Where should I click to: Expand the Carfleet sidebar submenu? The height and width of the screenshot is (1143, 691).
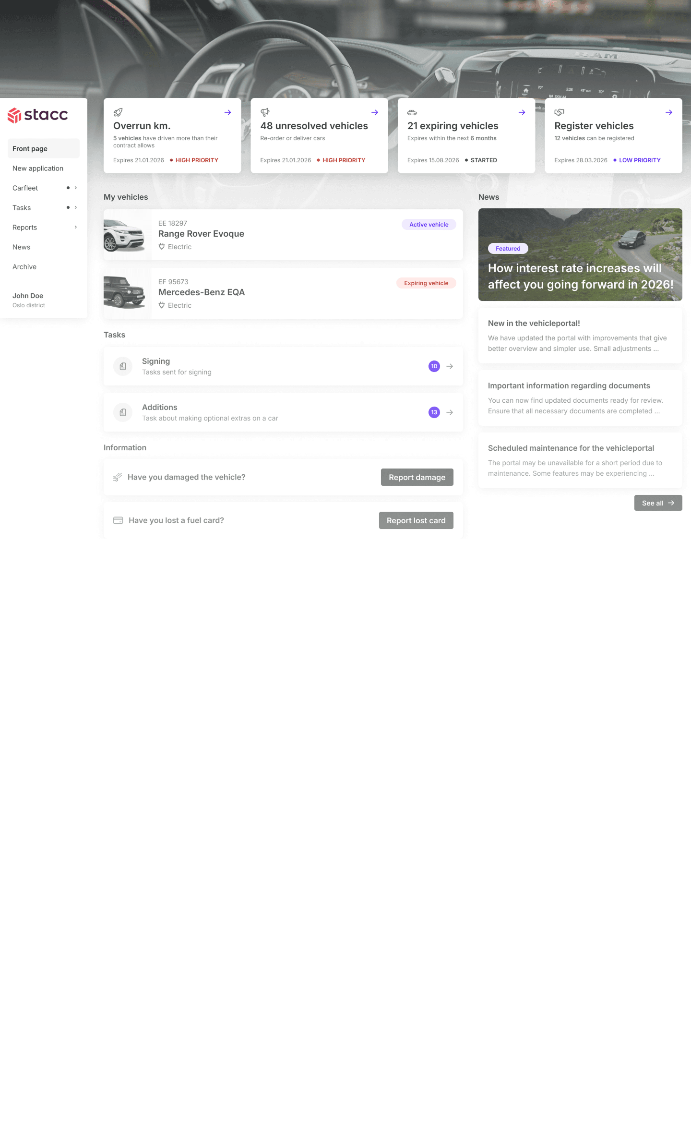coord(76,188)
